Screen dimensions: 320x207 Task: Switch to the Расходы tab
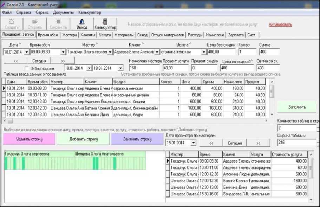click(x=195, y=35)
